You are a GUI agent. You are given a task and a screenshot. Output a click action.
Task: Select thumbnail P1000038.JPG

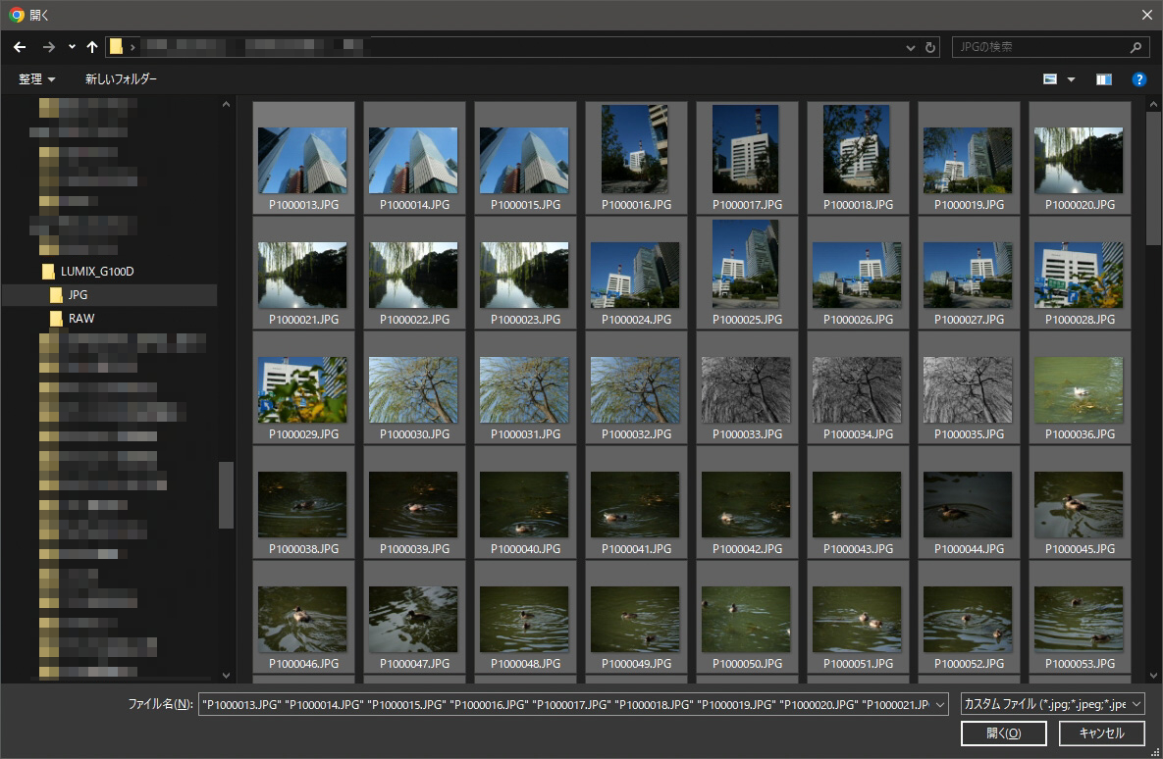click(303, 502)
